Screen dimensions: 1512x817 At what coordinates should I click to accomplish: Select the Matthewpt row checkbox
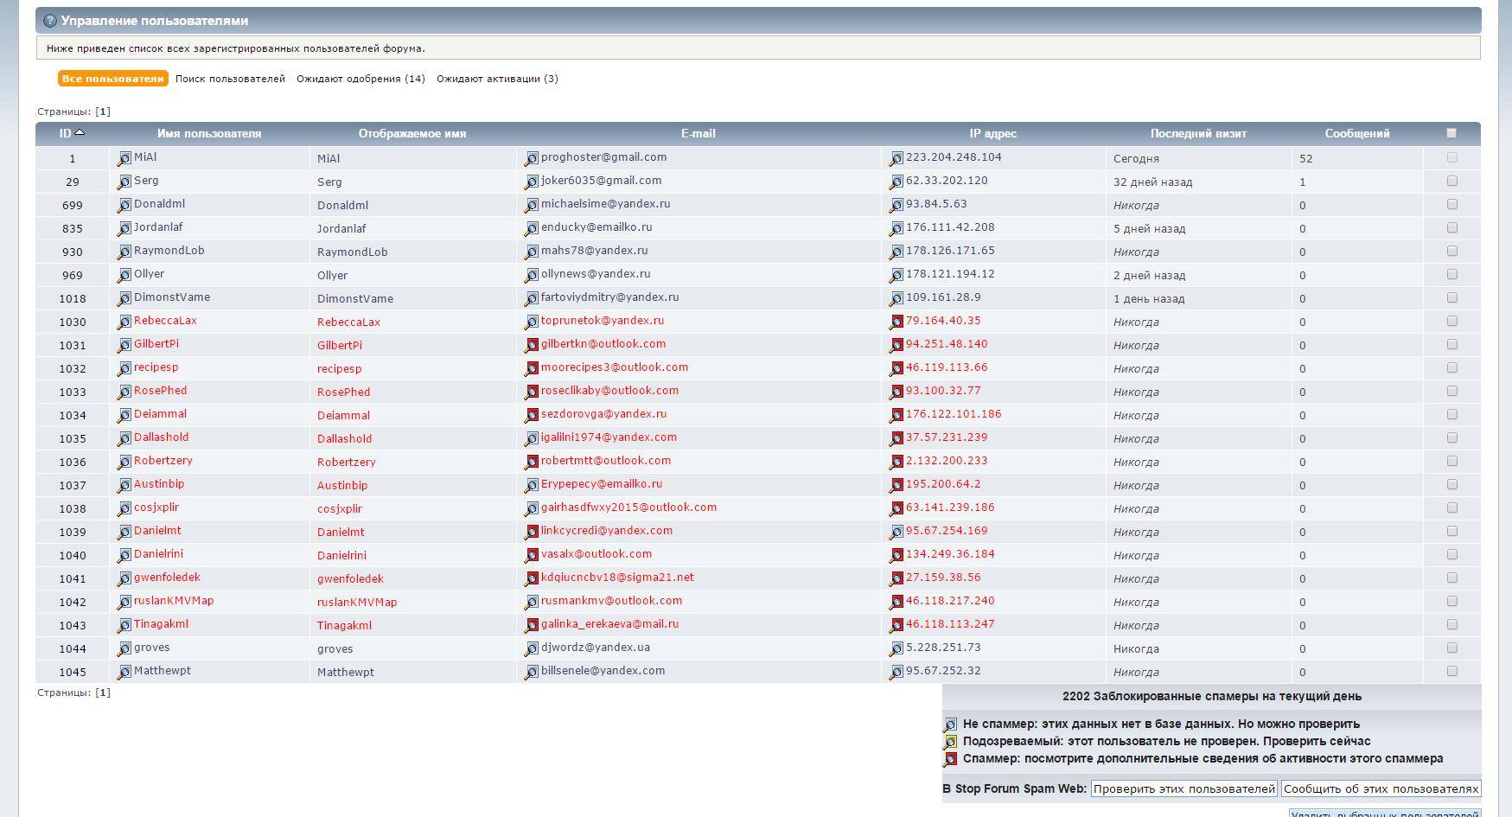coord(1451,671)
